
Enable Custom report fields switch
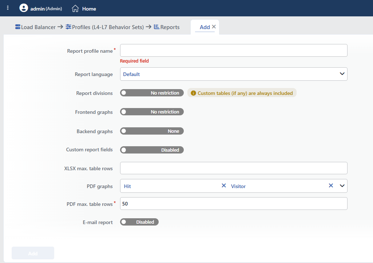pos(152,150)
